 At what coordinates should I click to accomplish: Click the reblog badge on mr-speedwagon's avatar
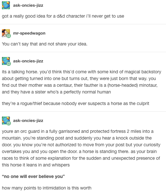coord(9,36)
